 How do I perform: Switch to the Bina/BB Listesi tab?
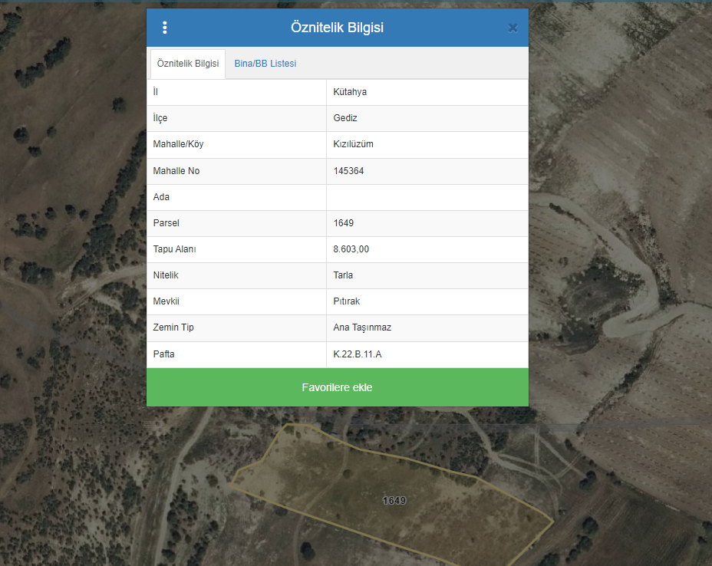265,64
